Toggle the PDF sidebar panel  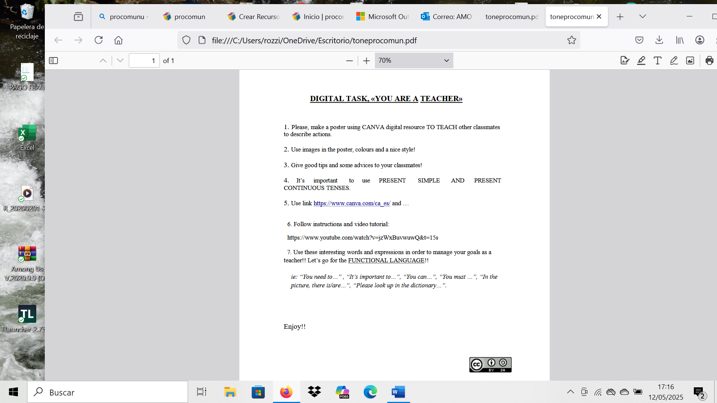[53, 60]
